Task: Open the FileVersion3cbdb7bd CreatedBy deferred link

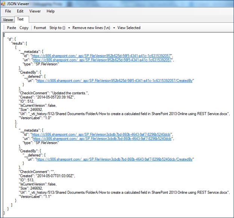Action: tap(114, 159)
